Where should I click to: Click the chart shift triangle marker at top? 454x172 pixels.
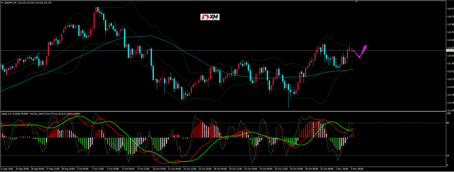click(x=356, y=2)
